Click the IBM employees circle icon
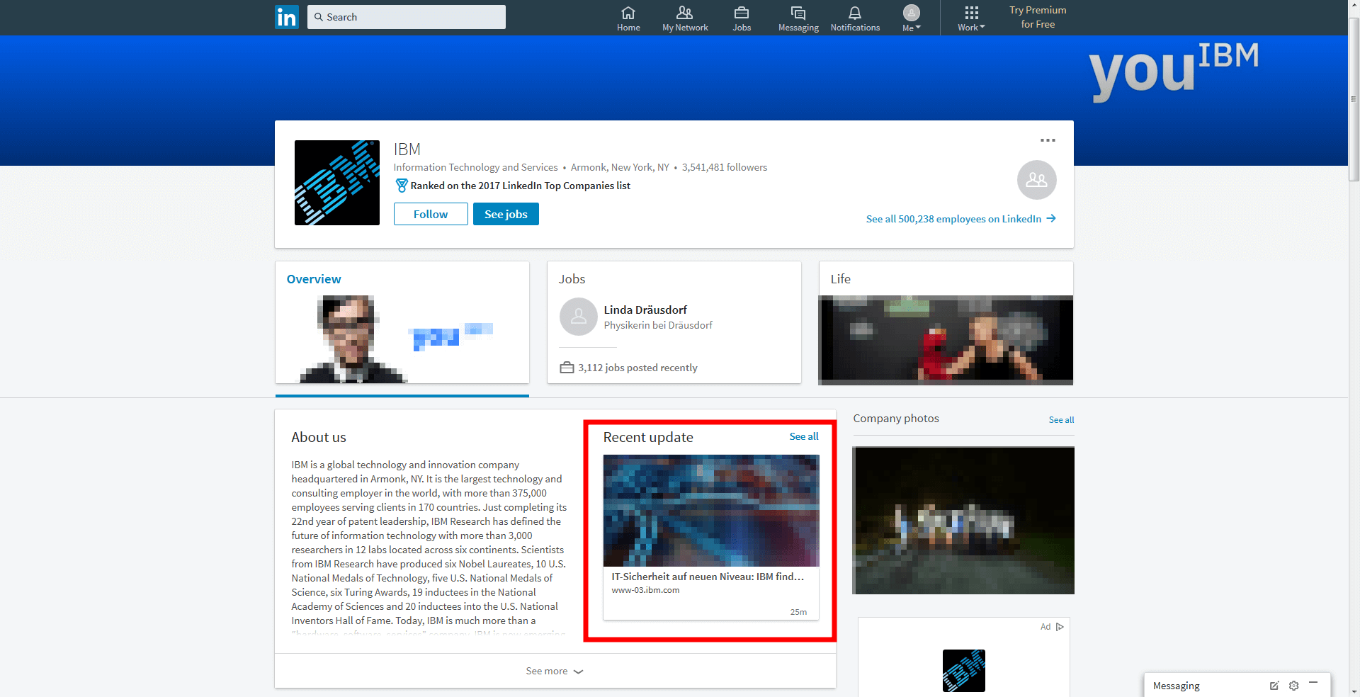The image size is (1360, 697). point(1036,180)
